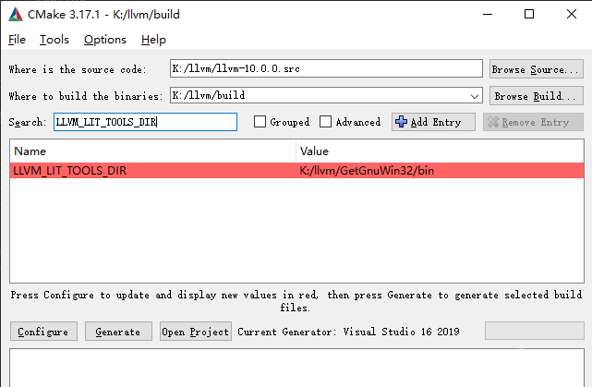Maximize the CMake window
The width and height of the screenshot is (592, 387).
[529, 15]
